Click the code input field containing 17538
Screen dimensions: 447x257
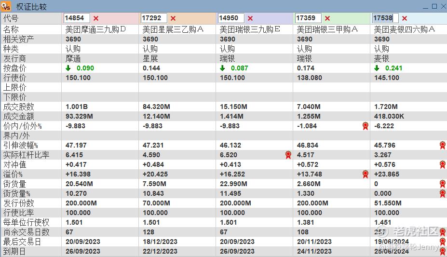coord(385,18)
